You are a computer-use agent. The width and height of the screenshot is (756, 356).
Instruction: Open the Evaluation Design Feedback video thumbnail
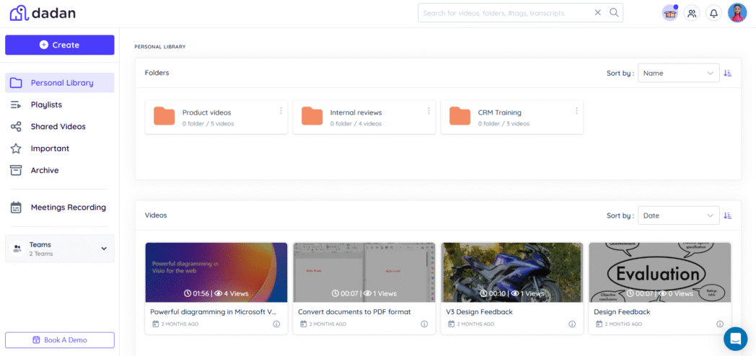click(x=659, y=272)
